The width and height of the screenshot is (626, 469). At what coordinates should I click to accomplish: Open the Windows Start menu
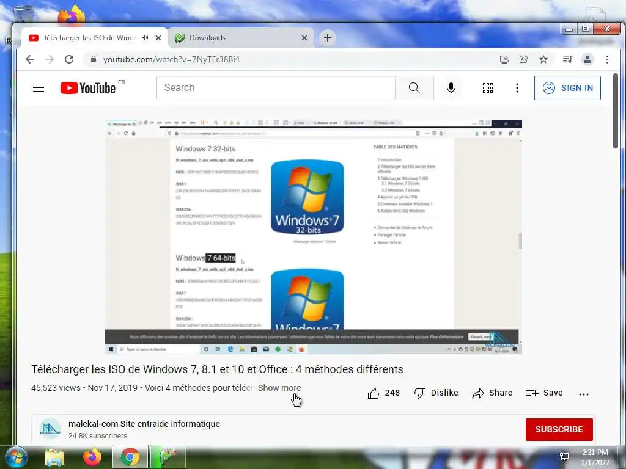pos(17,457)
